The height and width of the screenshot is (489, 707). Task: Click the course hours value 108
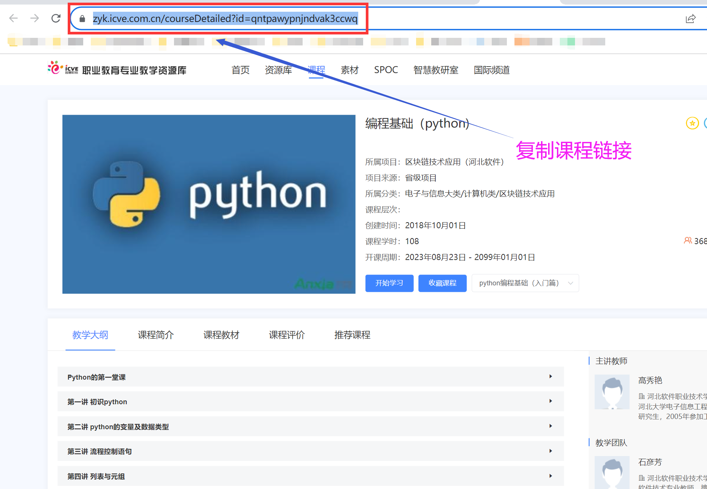click(412, 241)
